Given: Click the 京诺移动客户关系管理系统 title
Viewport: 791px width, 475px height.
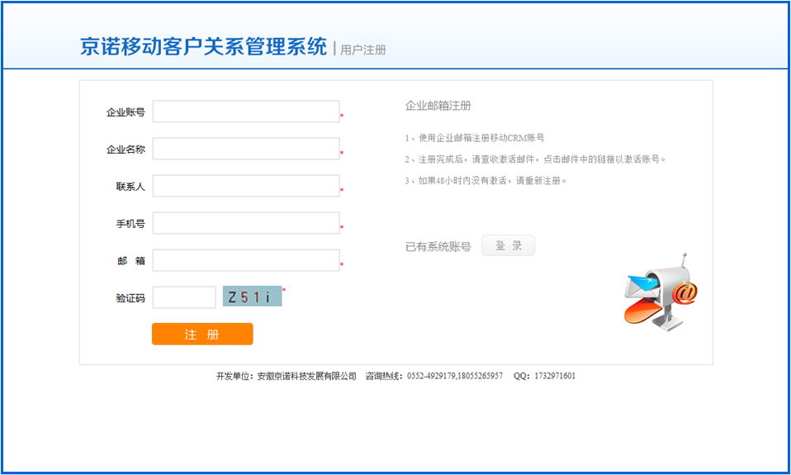Looking at the screenshot, I should coord(203,46).
